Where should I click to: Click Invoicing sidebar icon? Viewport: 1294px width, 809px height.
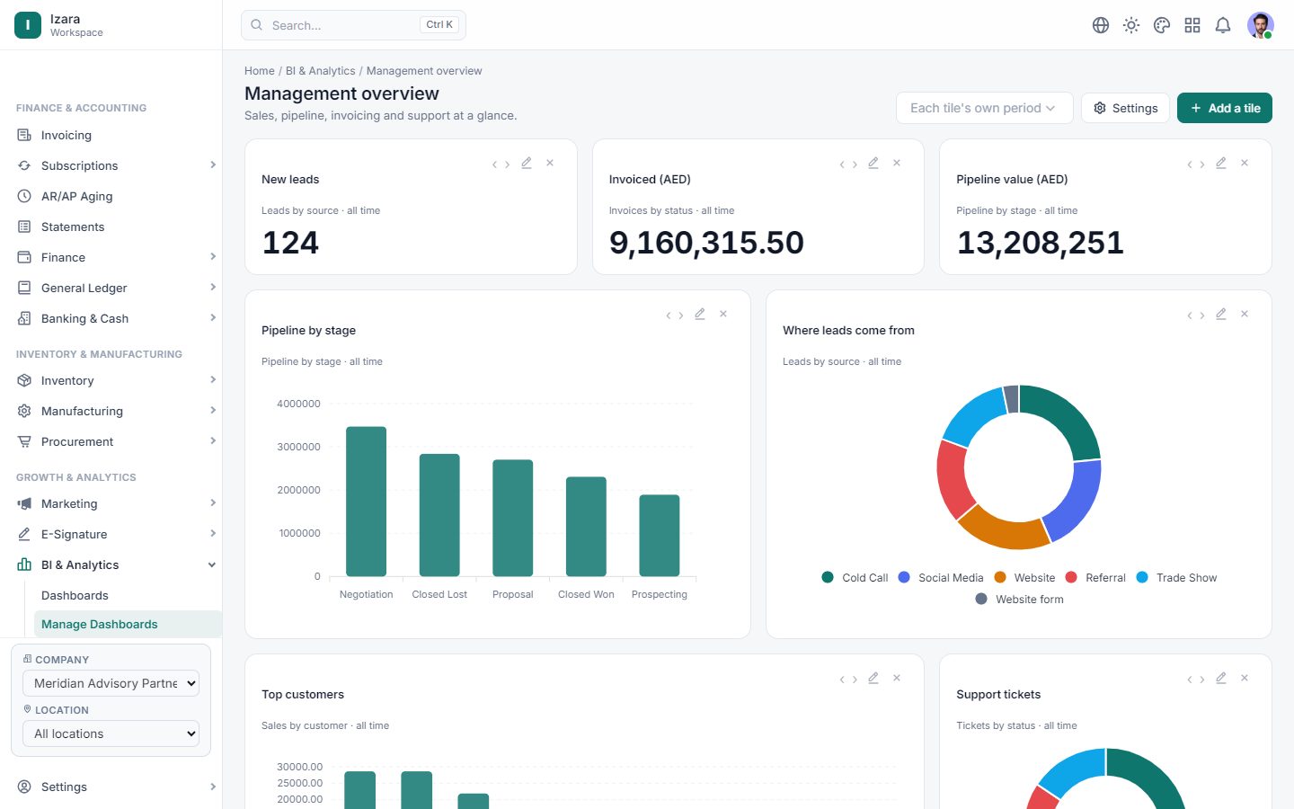click(x=24, y=135)
